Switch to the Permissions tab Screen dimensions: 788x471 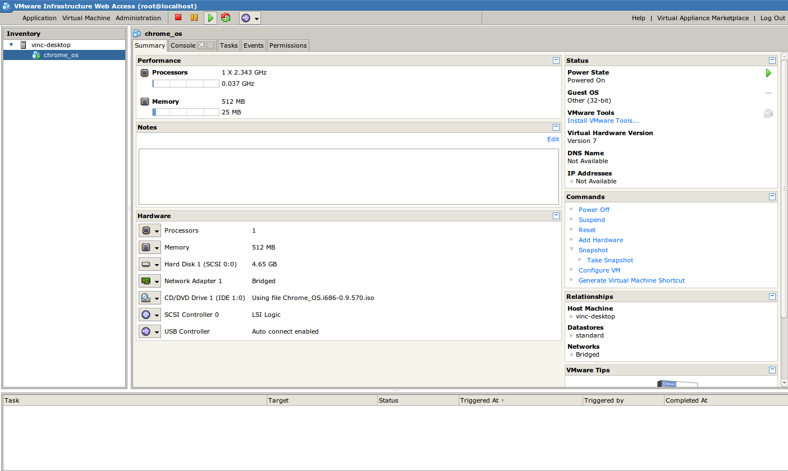[x=288, y=45]
